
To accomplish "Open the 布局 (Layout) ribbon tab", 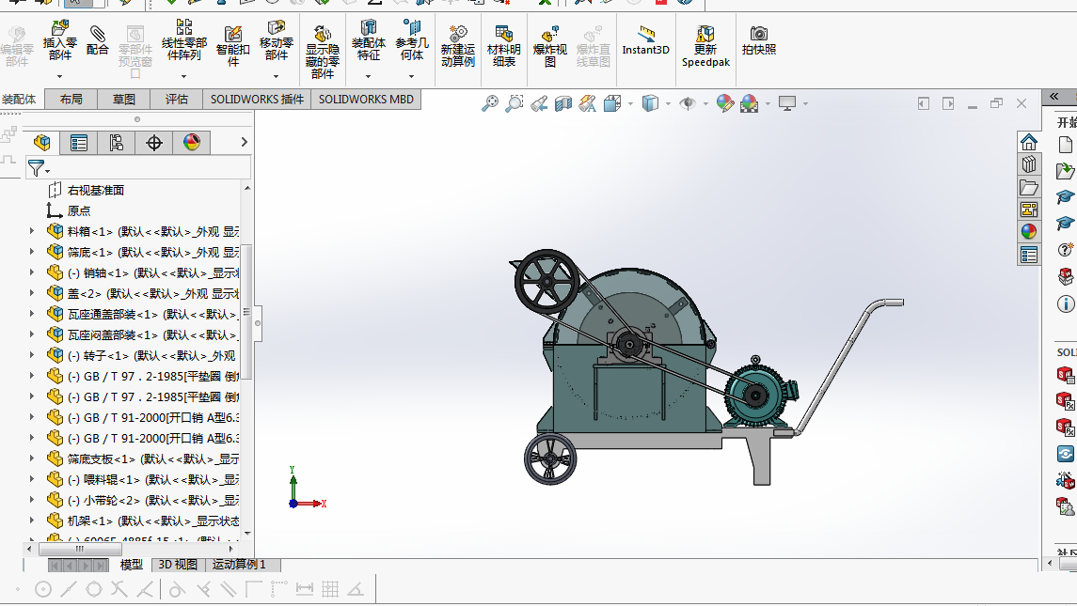I will [x=71, y=100].
